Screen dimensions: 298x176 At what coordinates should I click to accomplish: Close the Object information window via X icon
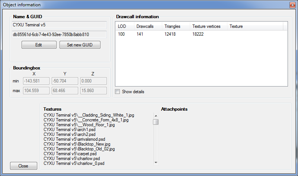click(x=292, y=5)
